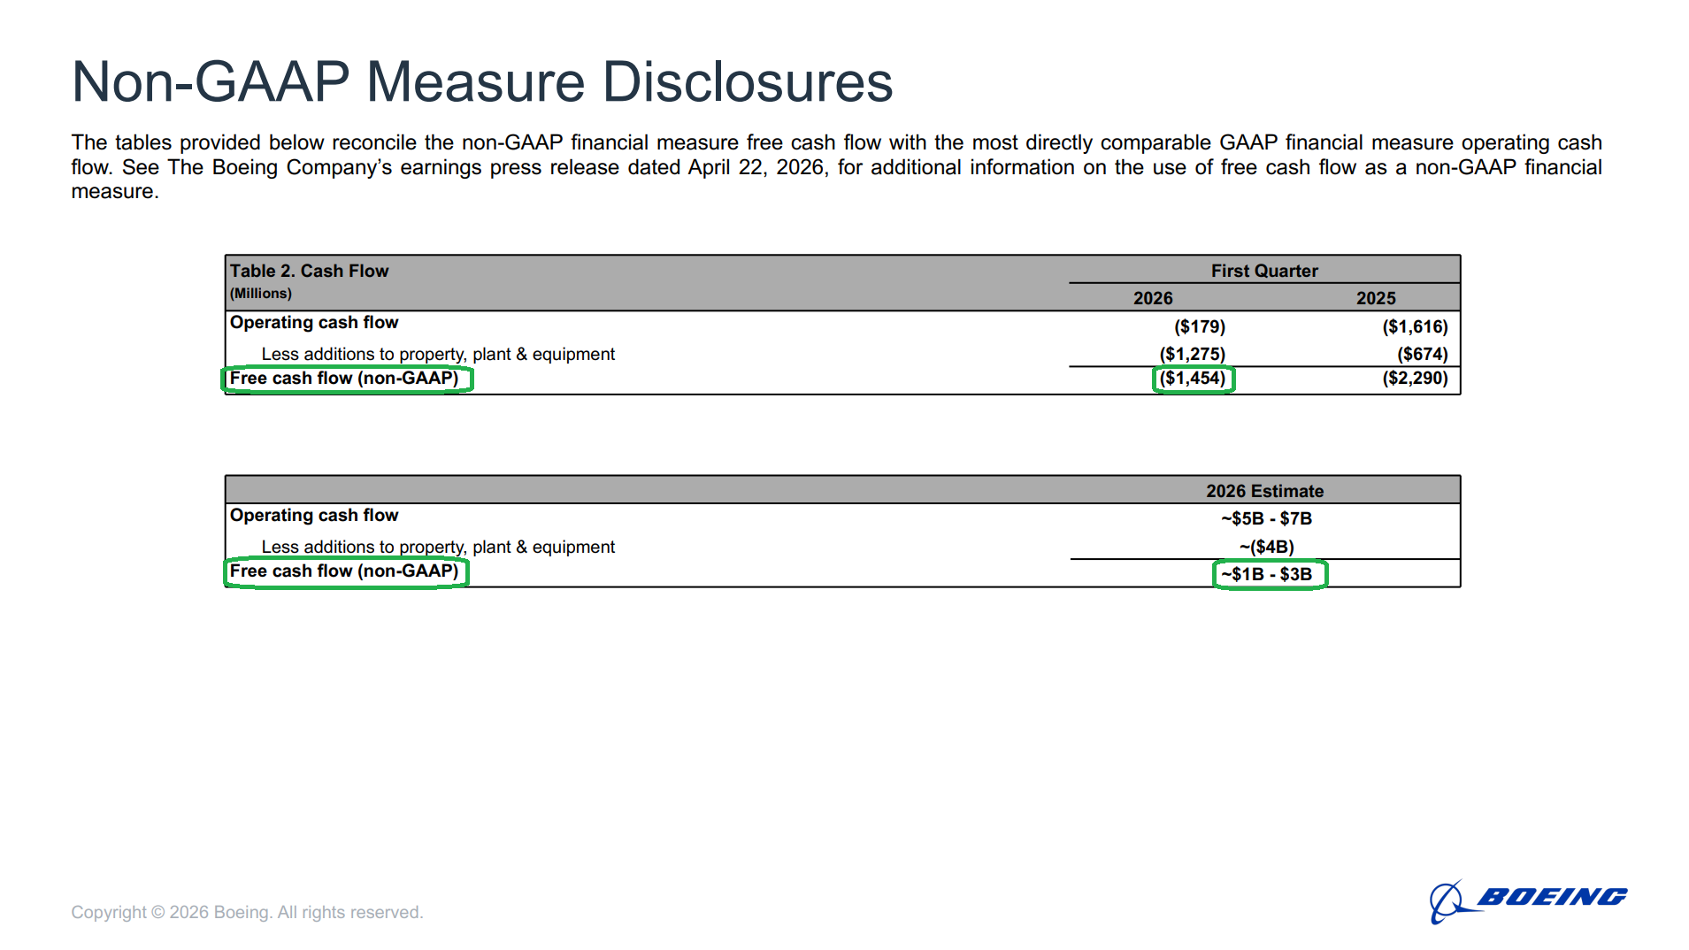Click the ($674) property additions value
Viewport: 1689px width, 950px height.
click(x=1422, y=354)
